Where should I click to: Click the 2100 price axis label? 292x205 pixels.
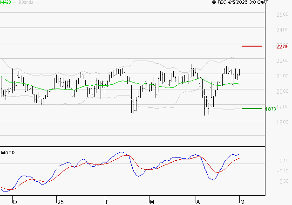[282, 76]
